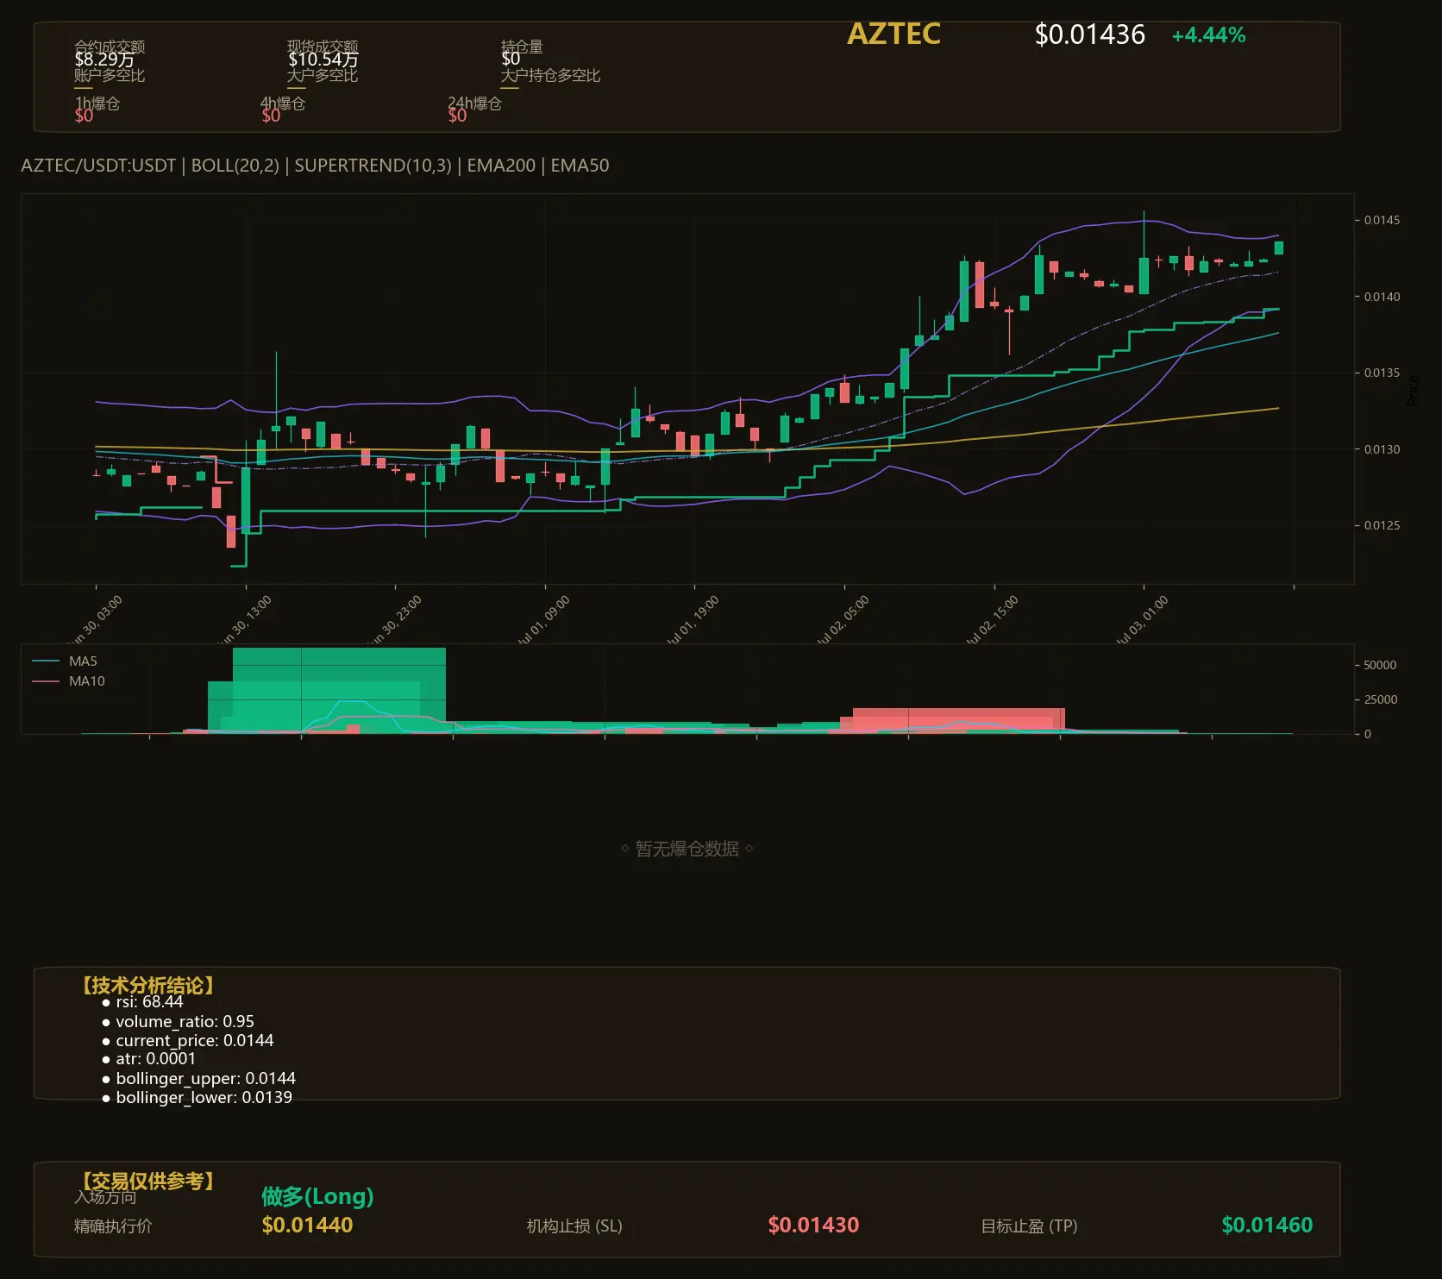1442x1279 pixels.
Task: Click the 0.0130 price axis label
Action: pos(1382,449)
